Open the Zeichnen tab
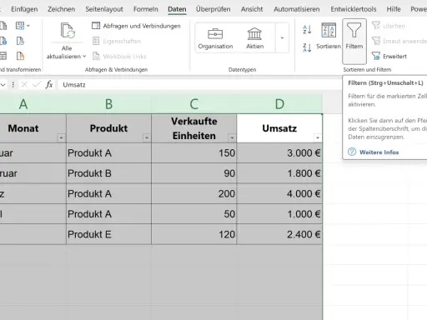The image size is (427, 320). [x=61, y=9]
